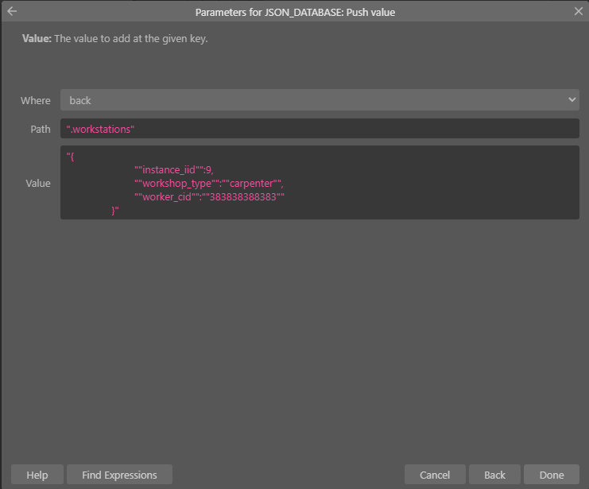
Task: Confirm parameters with the Done button
Action: click(552, 475)
